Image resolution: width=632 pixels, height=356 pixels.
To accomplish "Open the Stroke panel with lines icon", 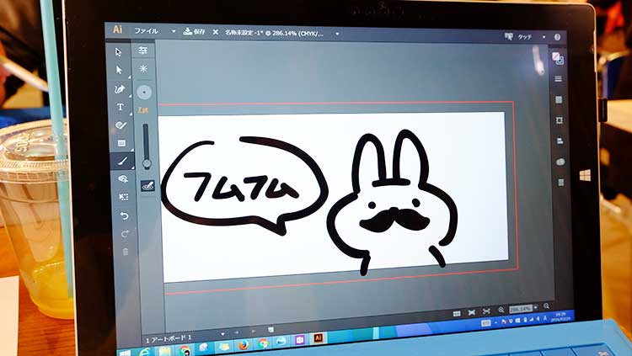I will pyautogui.click(x=558, y=79).
